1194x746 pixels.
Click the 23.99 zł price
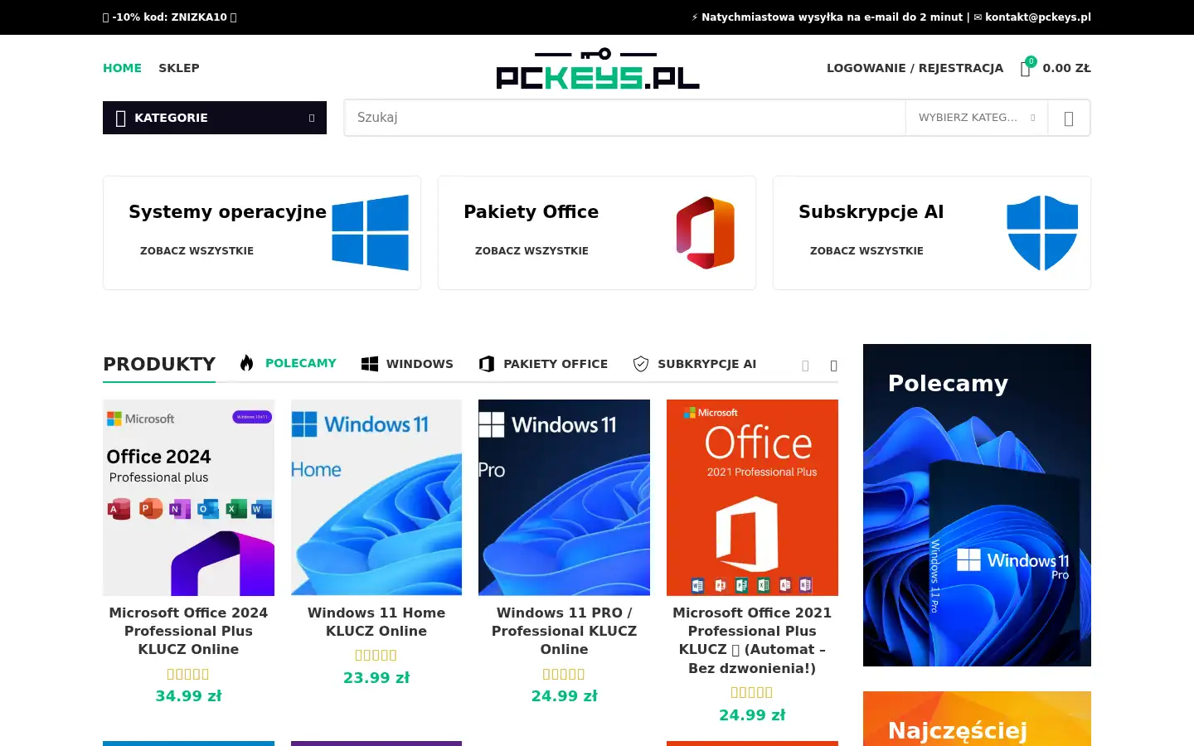tap(376, 678)
